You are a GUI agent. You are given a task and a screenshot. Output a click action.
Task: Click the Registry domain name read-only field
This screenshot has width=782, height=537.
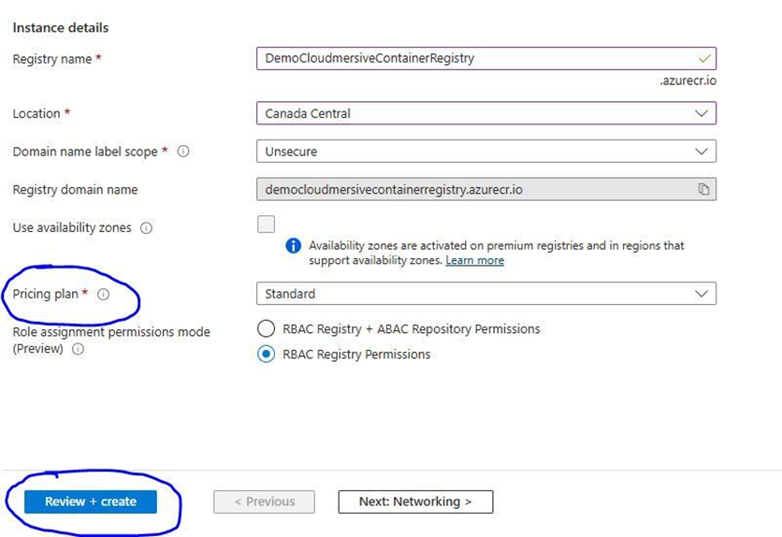[486, 190]
